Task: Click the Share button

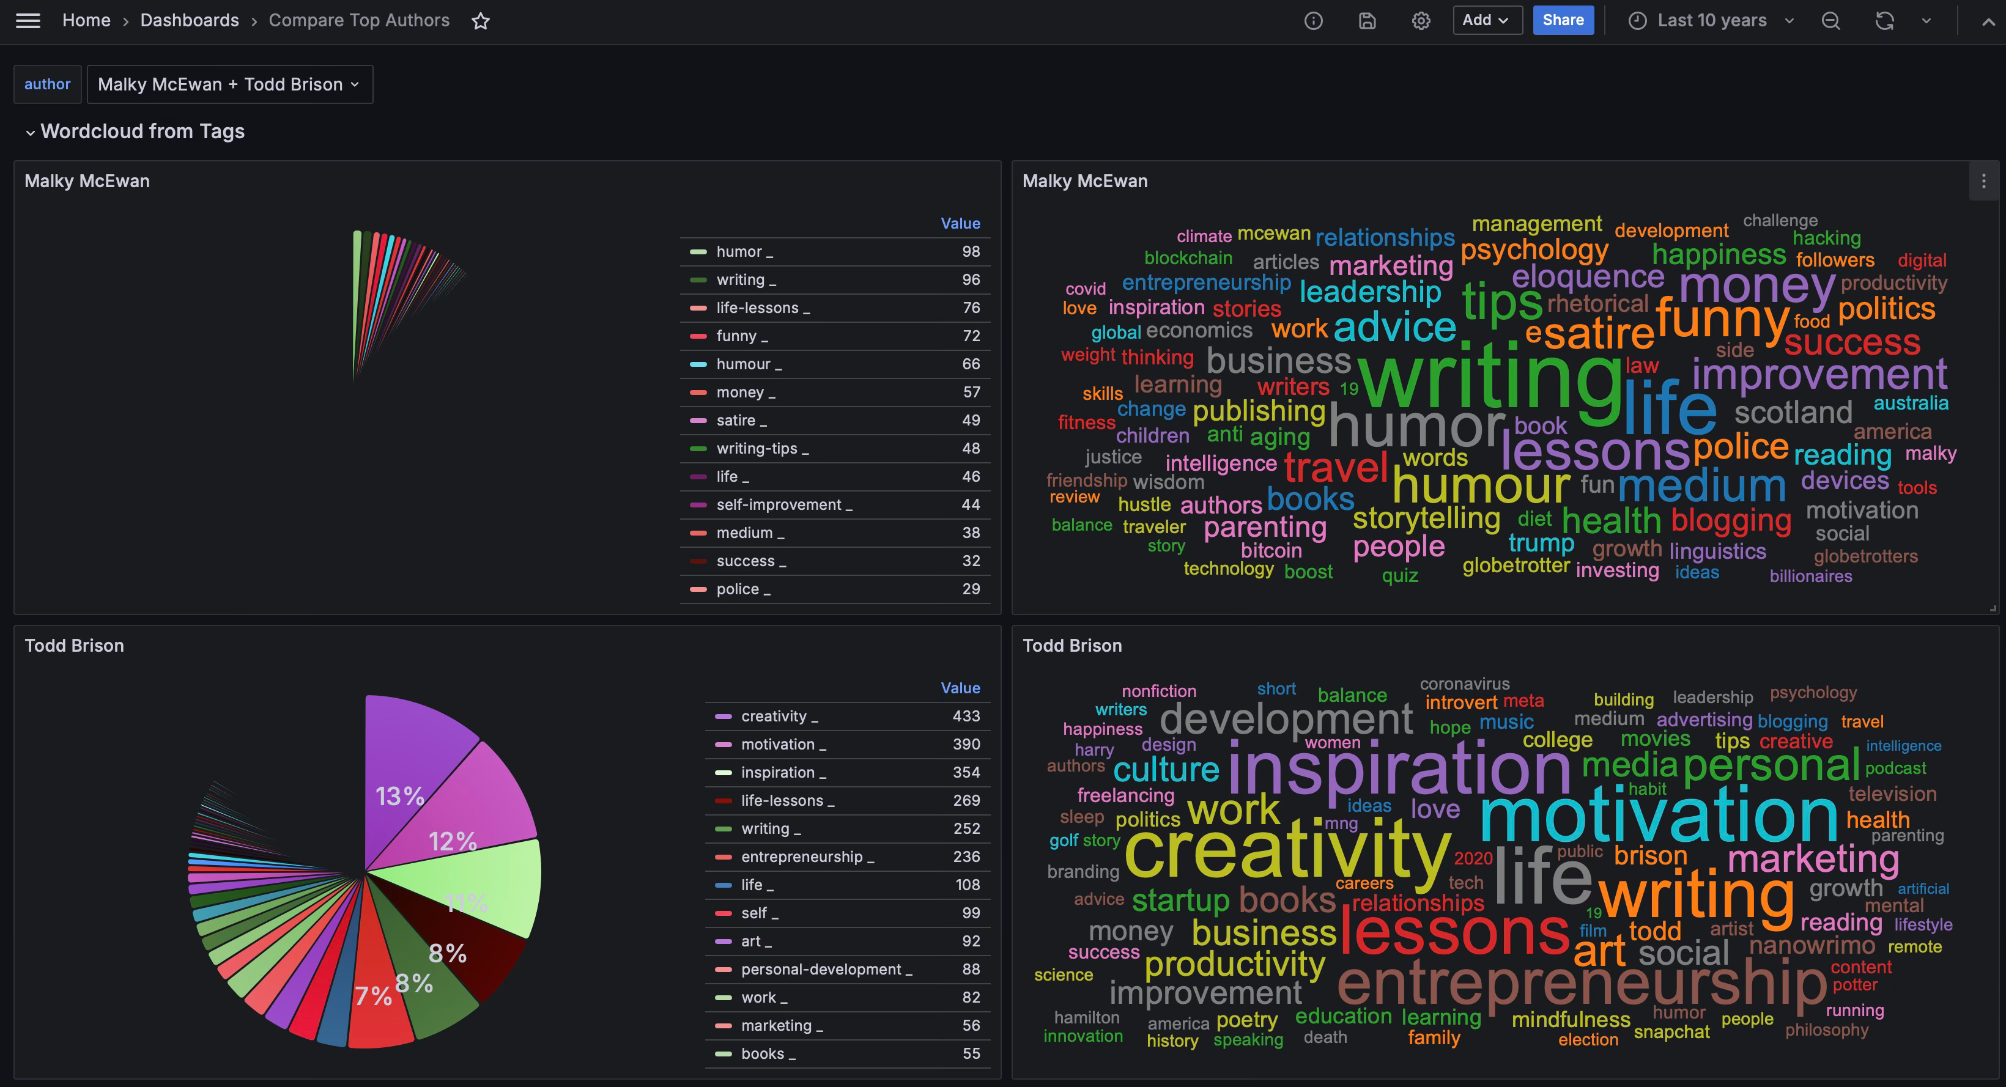Action: 1563,20
